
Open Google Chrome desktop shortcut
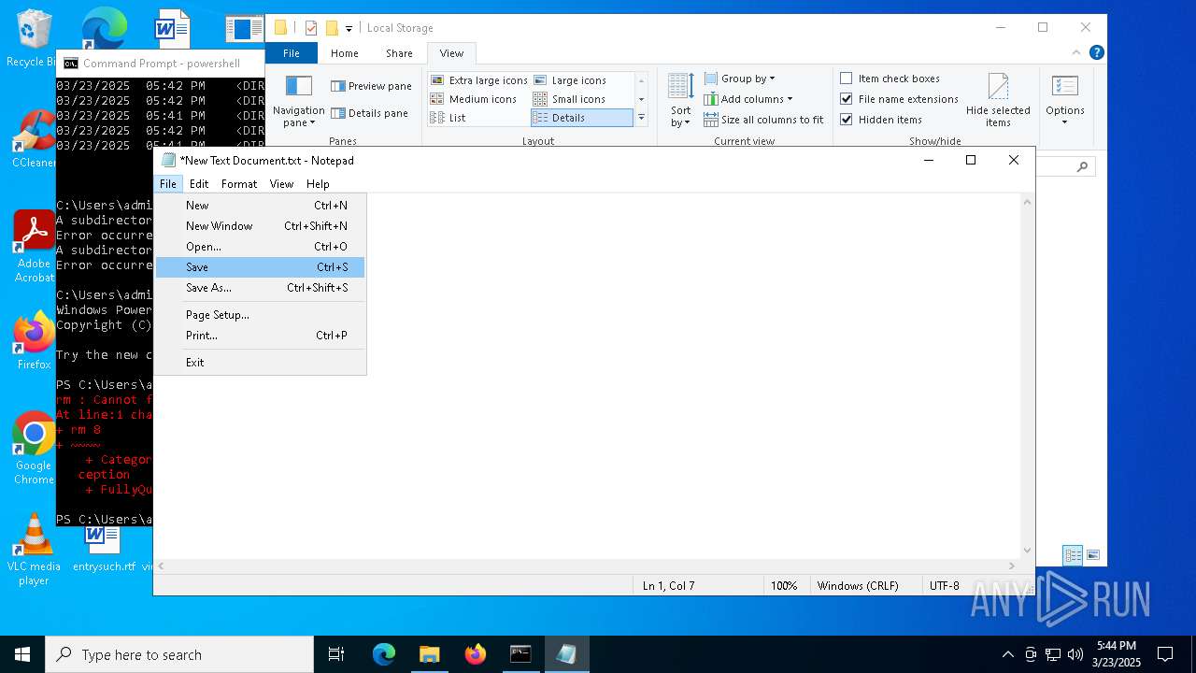click(x=34, y=449)
